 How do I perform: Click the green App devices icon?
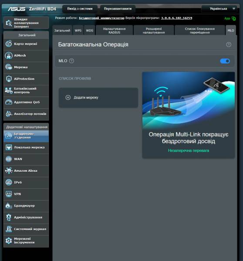pos(234,18)
